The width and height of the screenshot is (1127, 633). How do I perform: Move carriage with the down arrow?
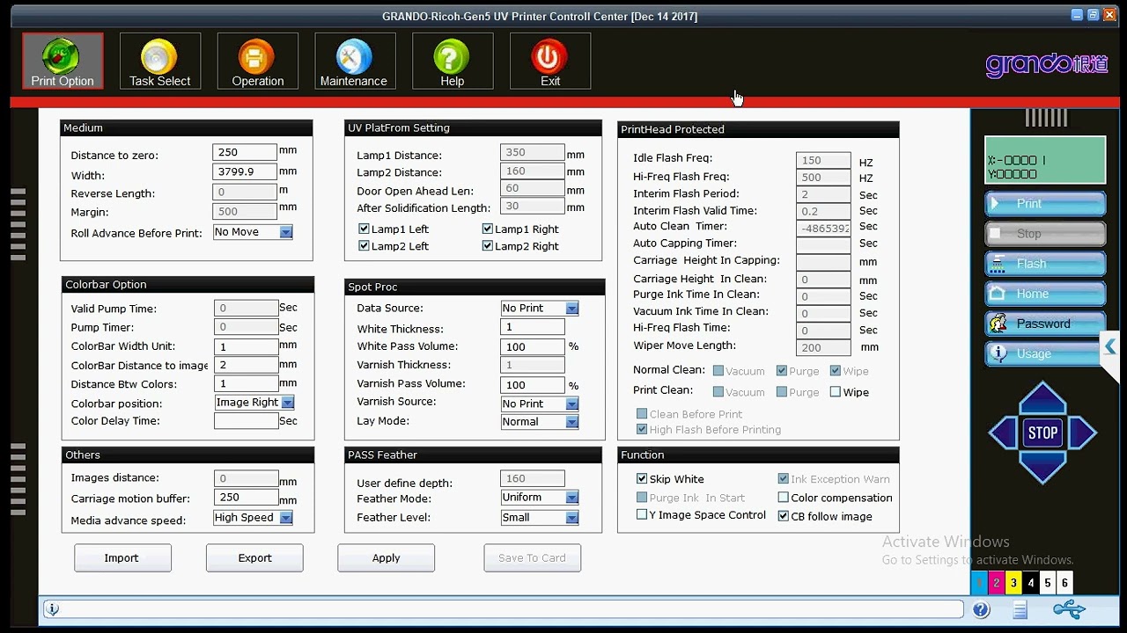(x=1043, y=467)
